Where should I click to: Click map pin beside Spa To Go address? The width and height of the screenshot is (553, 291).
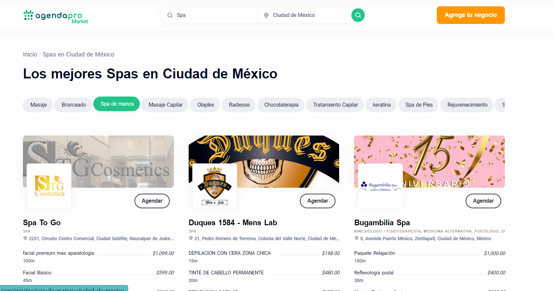point(25,239)
